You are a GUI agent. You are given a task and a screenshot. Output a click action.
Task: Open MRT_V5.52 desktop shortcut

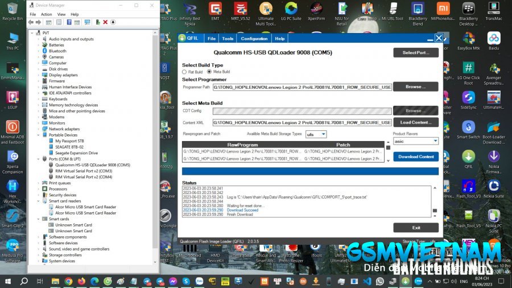[x=240, y=12]
